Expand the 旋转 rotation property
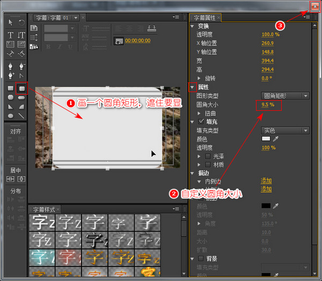This screenshot has width=322, height=281. click(199, 78)
